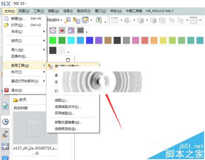Click the faded icon before the table icon

[x=180, y=20]
